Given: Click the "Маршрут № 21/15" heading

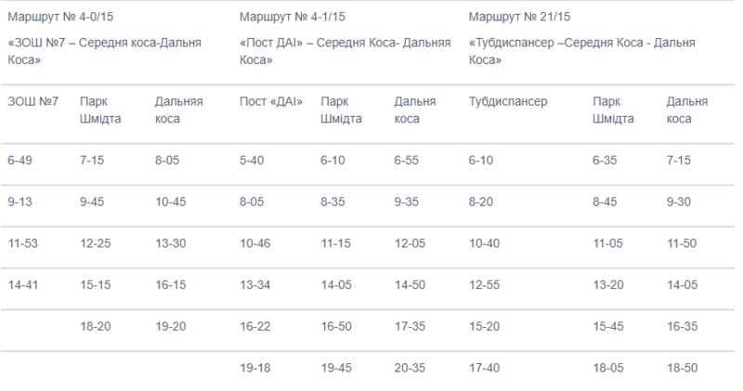Looking at the screenshot, I should [521, 17].
